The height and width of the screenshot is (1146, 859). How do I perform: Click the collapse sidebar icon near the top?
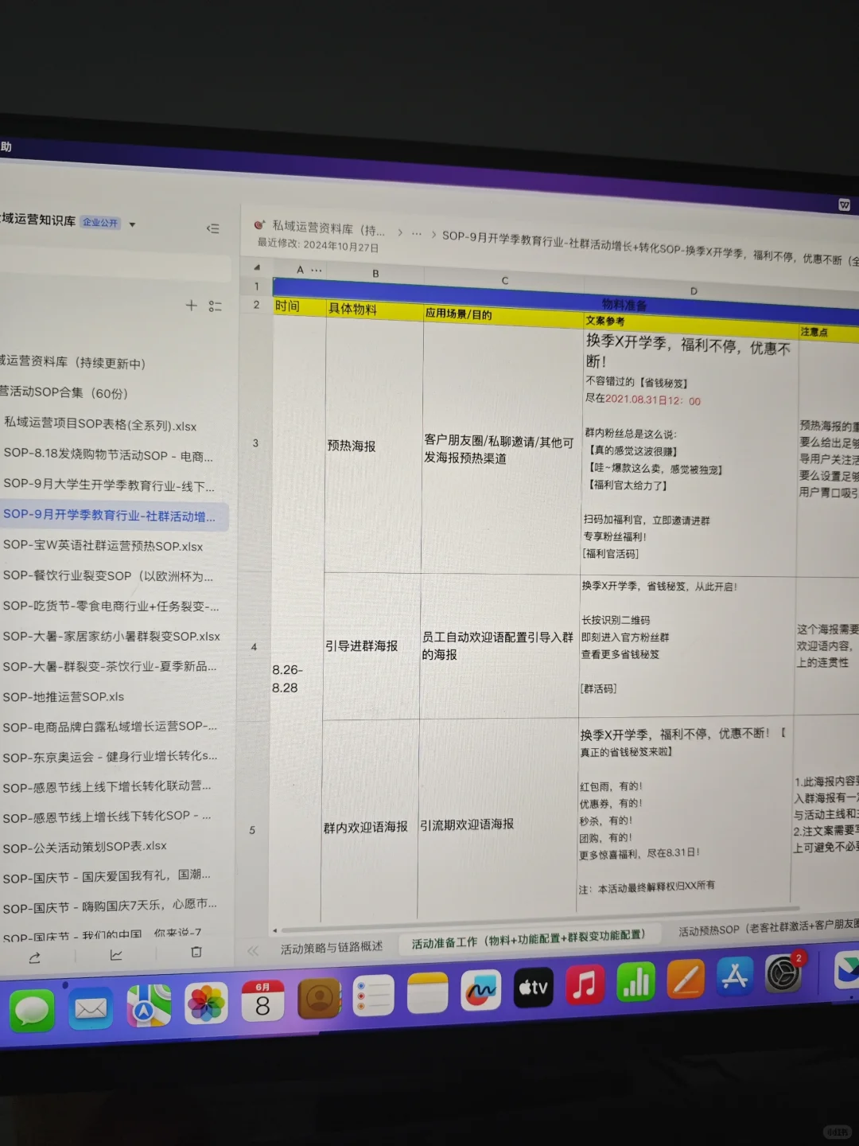(213, 228)
